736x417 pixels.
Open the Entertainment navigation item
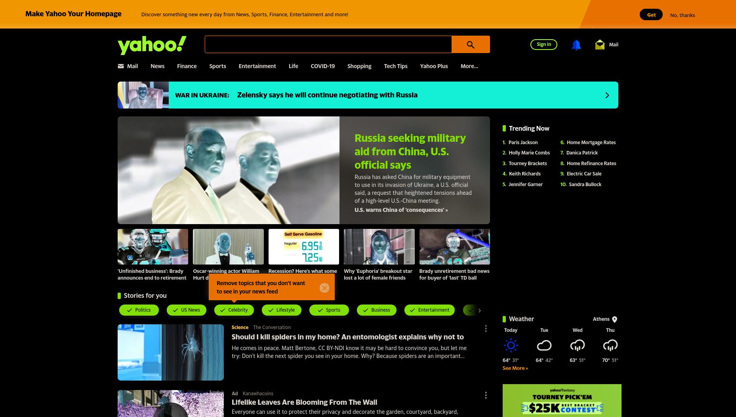[257, 66]
